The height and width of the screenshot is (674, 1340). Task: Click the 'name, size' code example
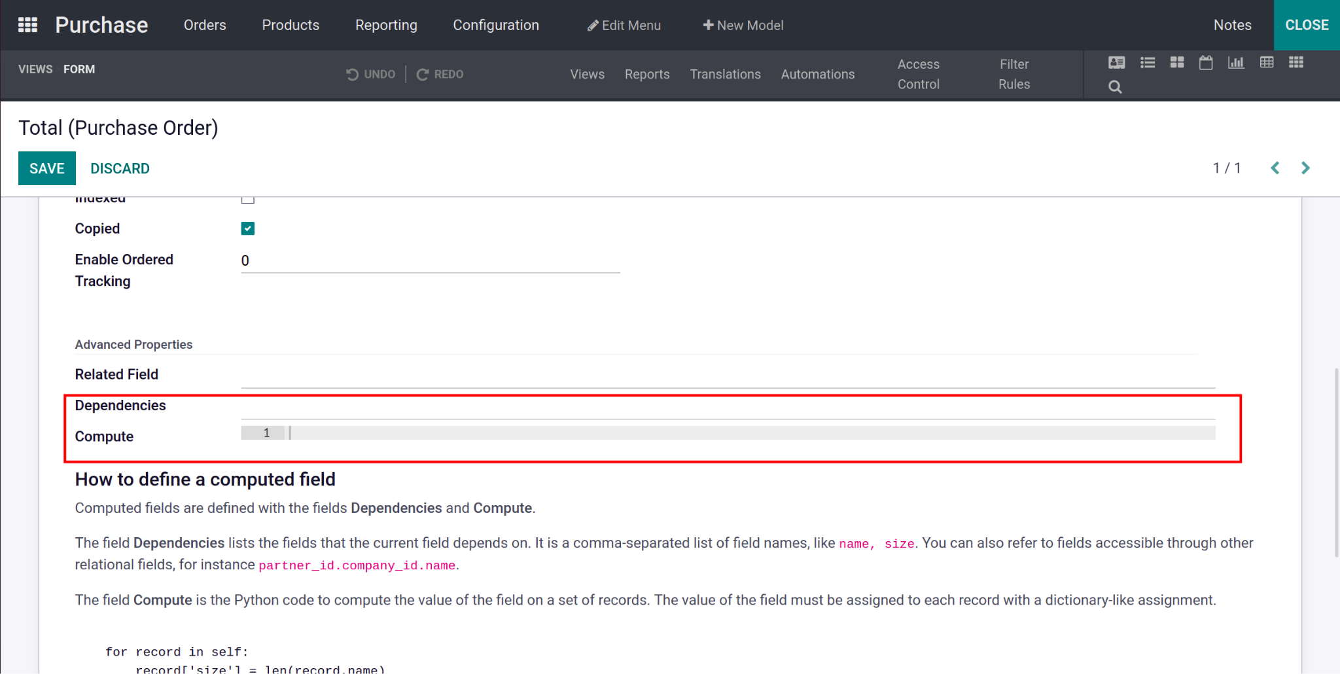pyautogui.click(x=877, y=544)
